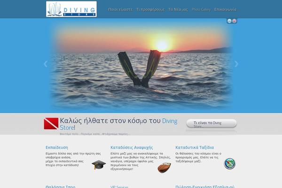The height and width of the screenshot is (188, 282).
Task: Click text 'Ελάτε μαζί μας να ανακαλύψουμε τα'
Action: tap(137, 154)
